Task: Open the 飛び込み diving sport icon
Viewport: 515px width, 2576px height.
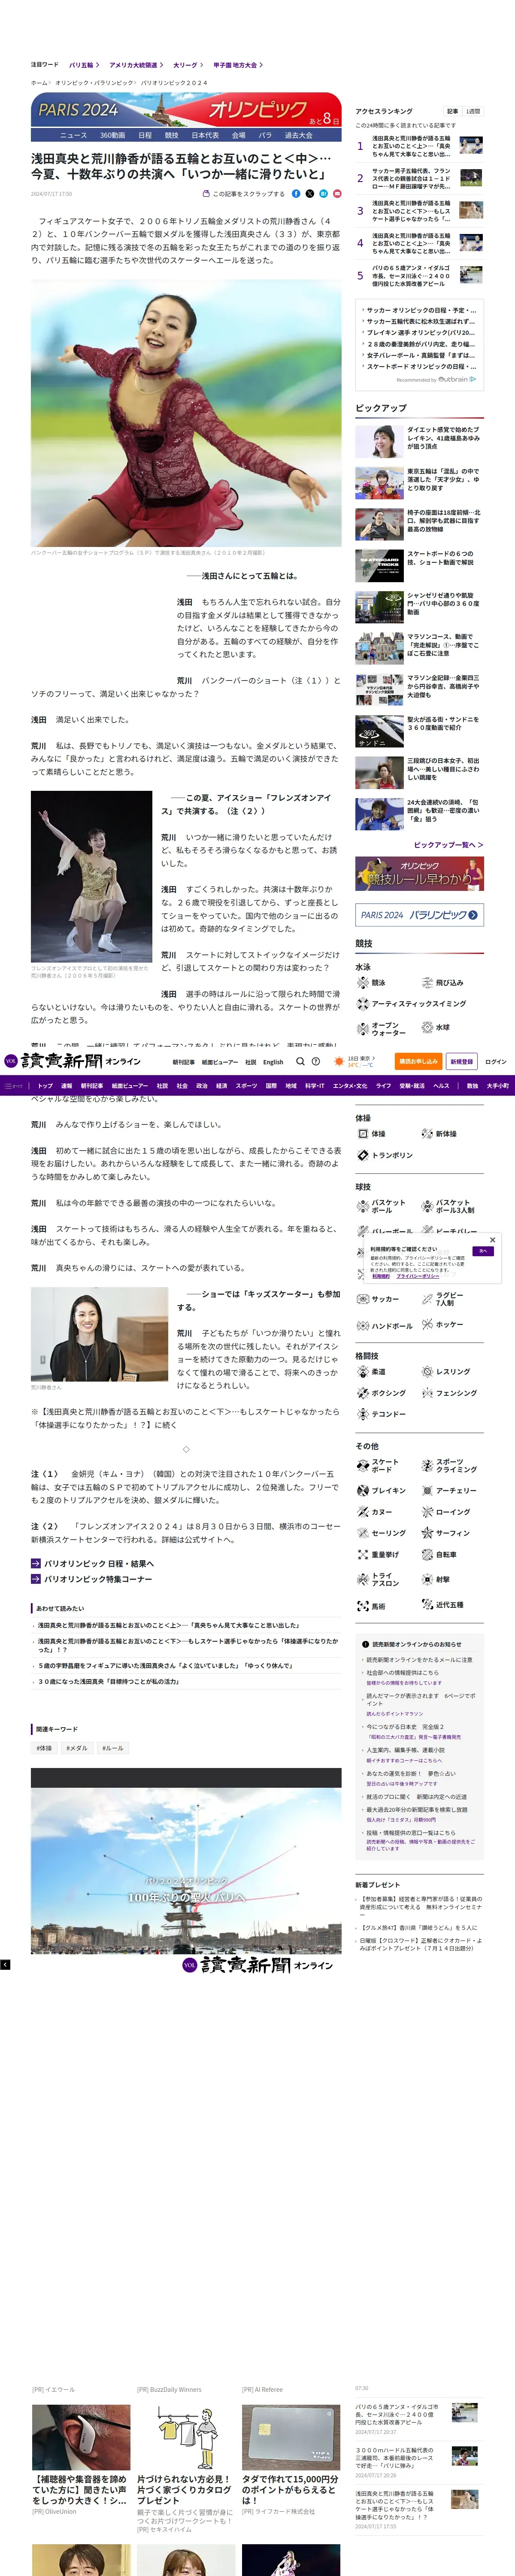Action: pos(427,983)
